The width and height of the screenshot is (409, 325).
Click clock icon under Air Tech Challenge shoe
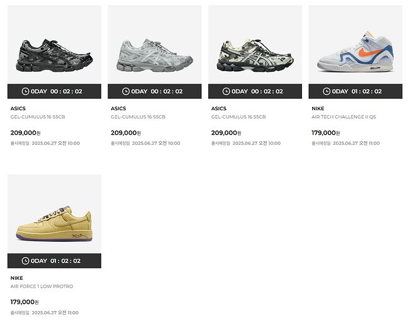pyautogui.click(x=327, y=91)
